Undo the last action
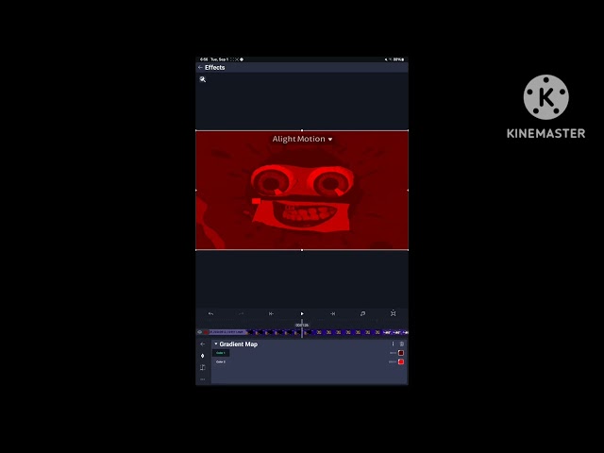604x453 pixels. tap(210, 313)
